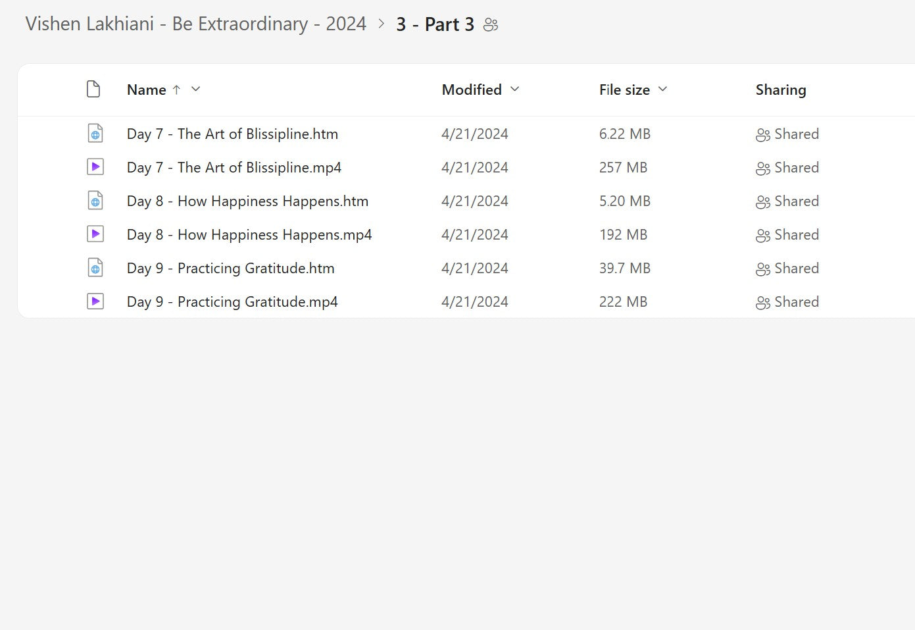Open Day 8 - How Happiness Happens.htm

[x=247, y=201]
